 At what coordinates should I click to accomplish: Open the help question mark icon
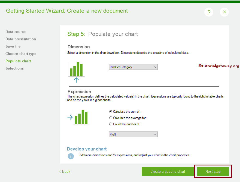[209, 12]
